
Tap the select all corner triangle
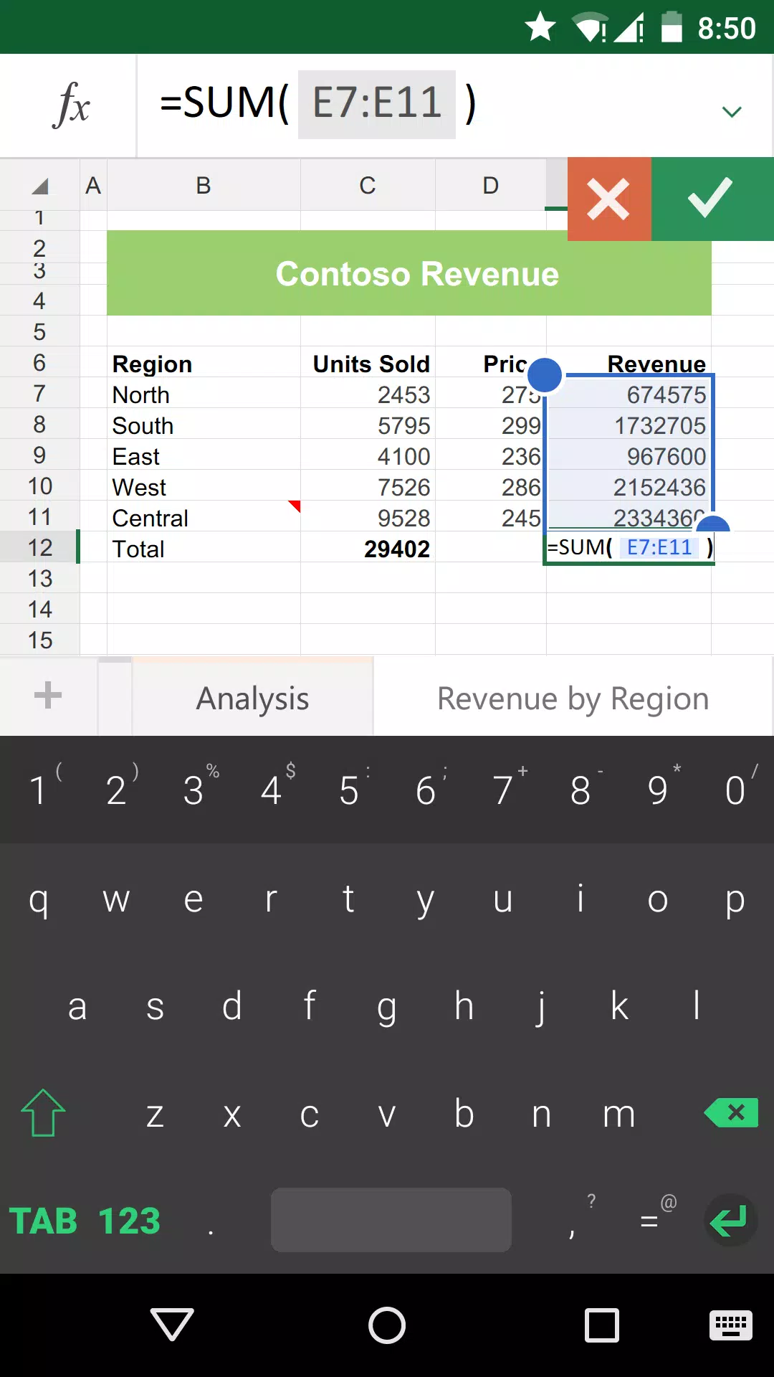pyautogui.click(x=40, y=186)
